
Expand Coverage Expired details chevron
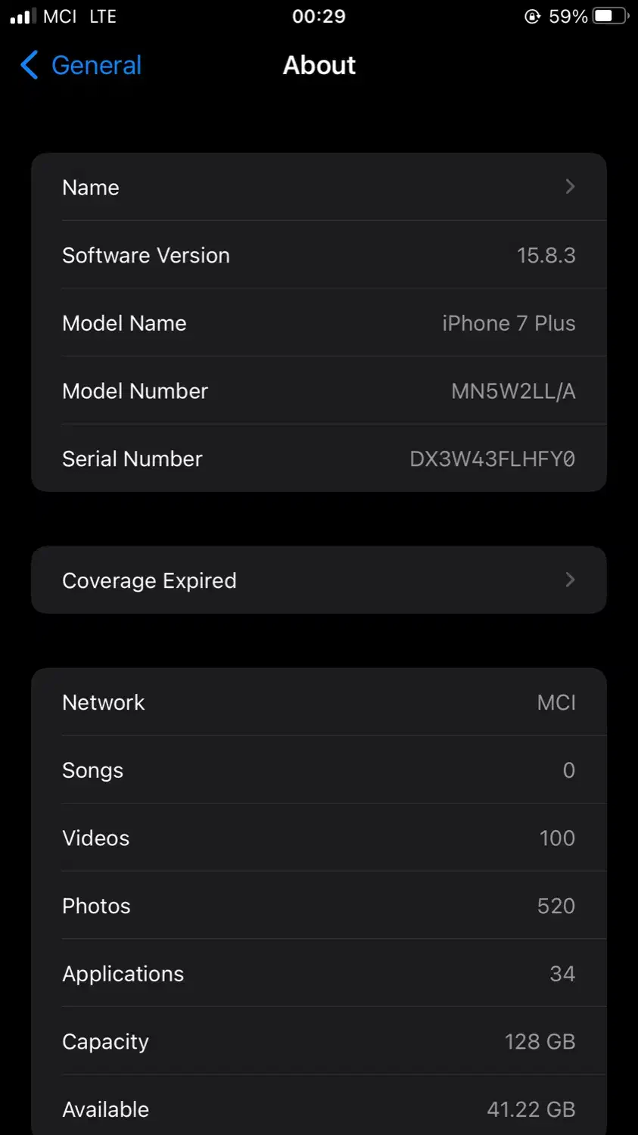(570, 580)
